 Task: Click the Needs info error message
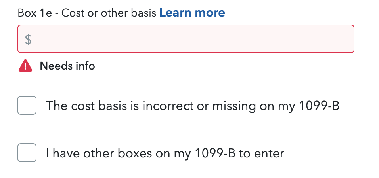(x=67, y=66)
